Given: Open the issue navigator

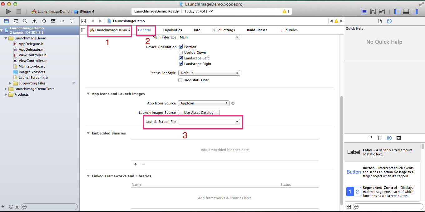Looking at the screenshot, I should point(34,21).
